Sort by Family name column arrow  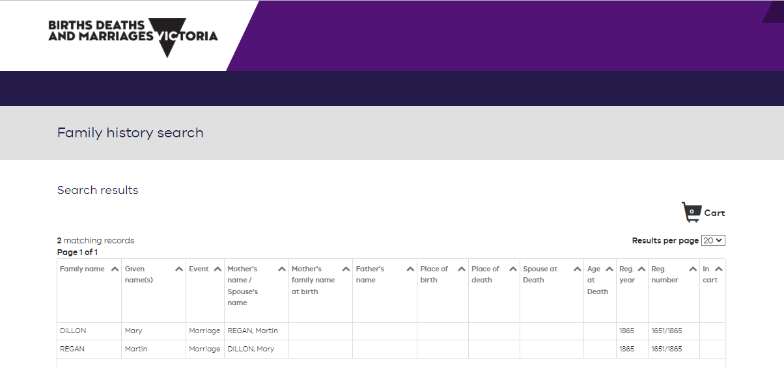click(115, 269)
